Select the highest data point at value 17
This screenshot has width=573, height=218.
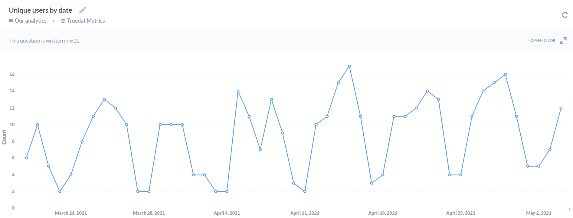[349, 66]
